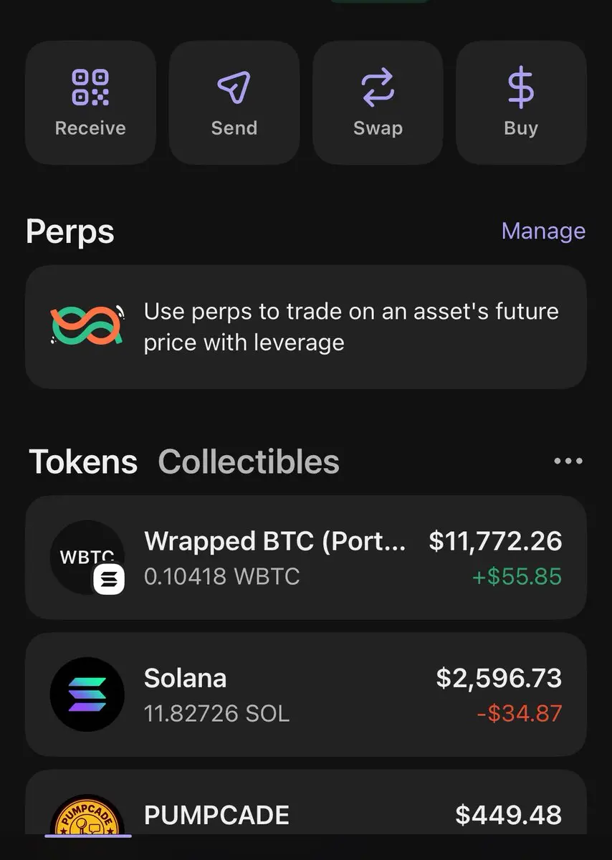Open the three-dot tokens options menu
612x860 pixels.
(x=568, y=462)
